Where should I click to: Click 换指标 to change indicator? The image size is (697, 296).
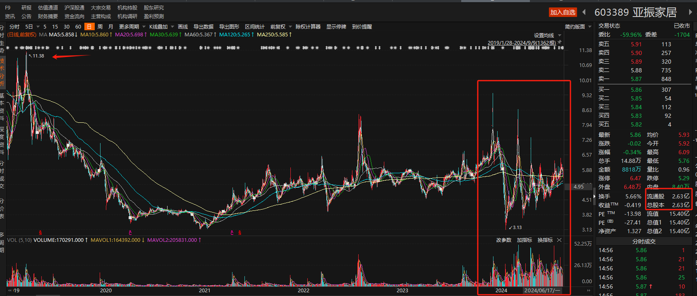pos(545,240)
